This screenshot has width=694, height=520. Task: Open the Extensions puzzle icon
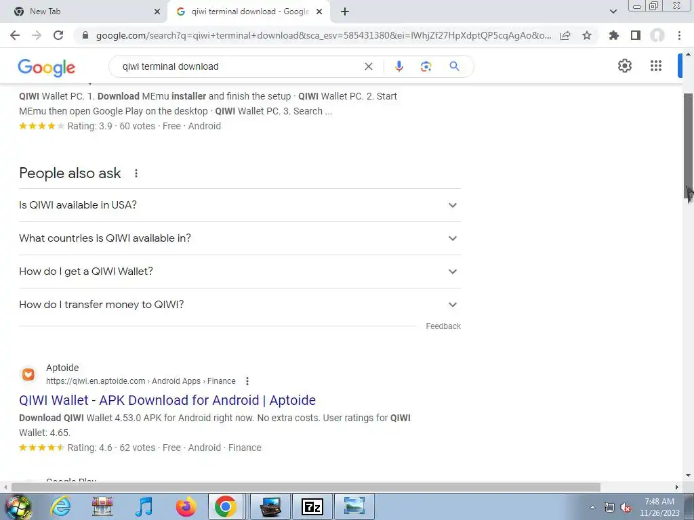pyautogui.click(x=614, y=35)
